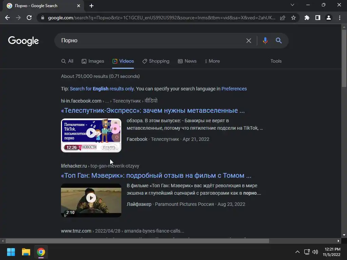Focus the Google search input field
This screenshot has height=260, width=347.
point(151,41)
